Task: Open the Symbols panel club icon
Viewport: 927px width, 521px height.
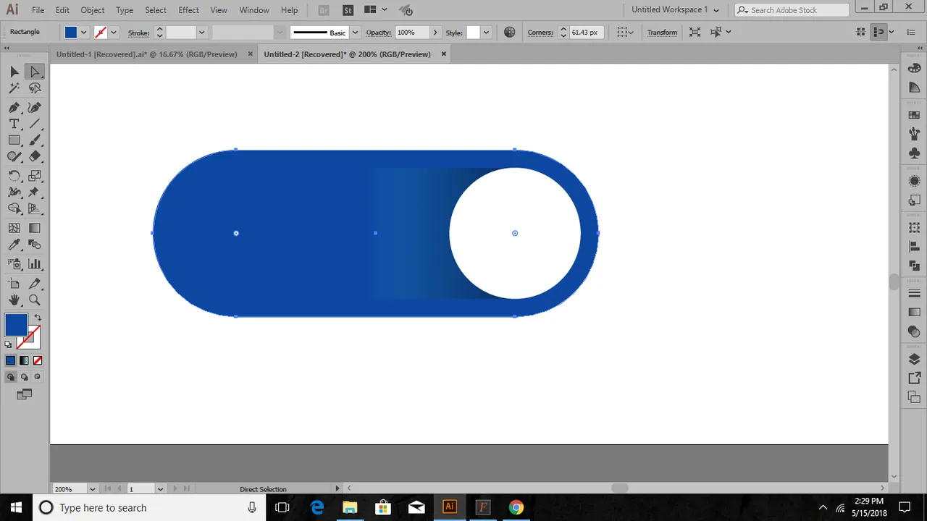Action: coord(914,153)
